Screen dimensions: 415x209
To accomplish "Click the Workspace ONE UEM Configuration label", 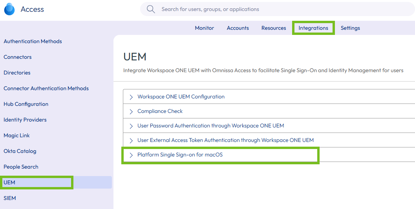I will (181, 97).
